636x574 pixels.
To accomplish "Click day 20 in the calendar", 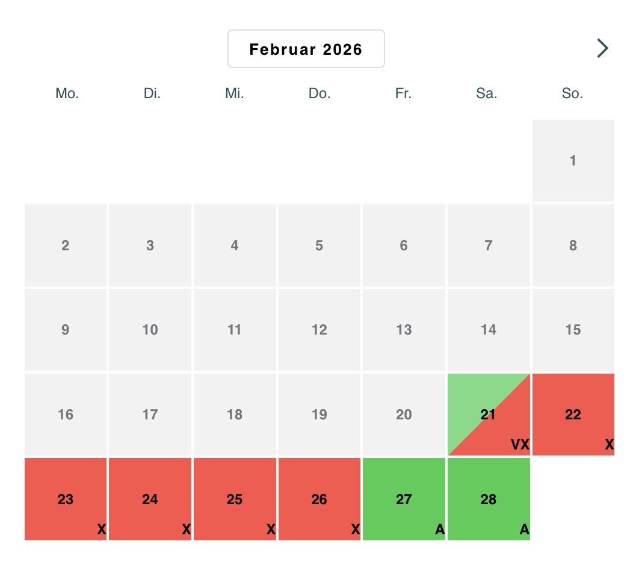I will coord(404,414).
